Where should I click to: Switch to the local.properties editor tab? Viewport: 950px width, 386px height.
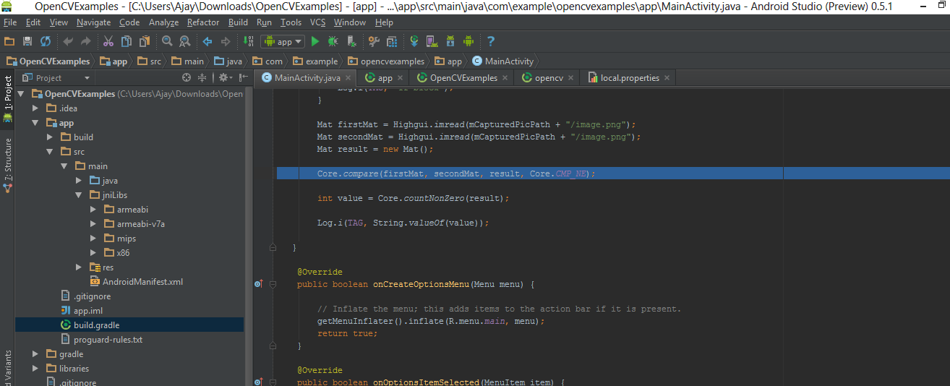pyautogui.click(x=629, y=77)
